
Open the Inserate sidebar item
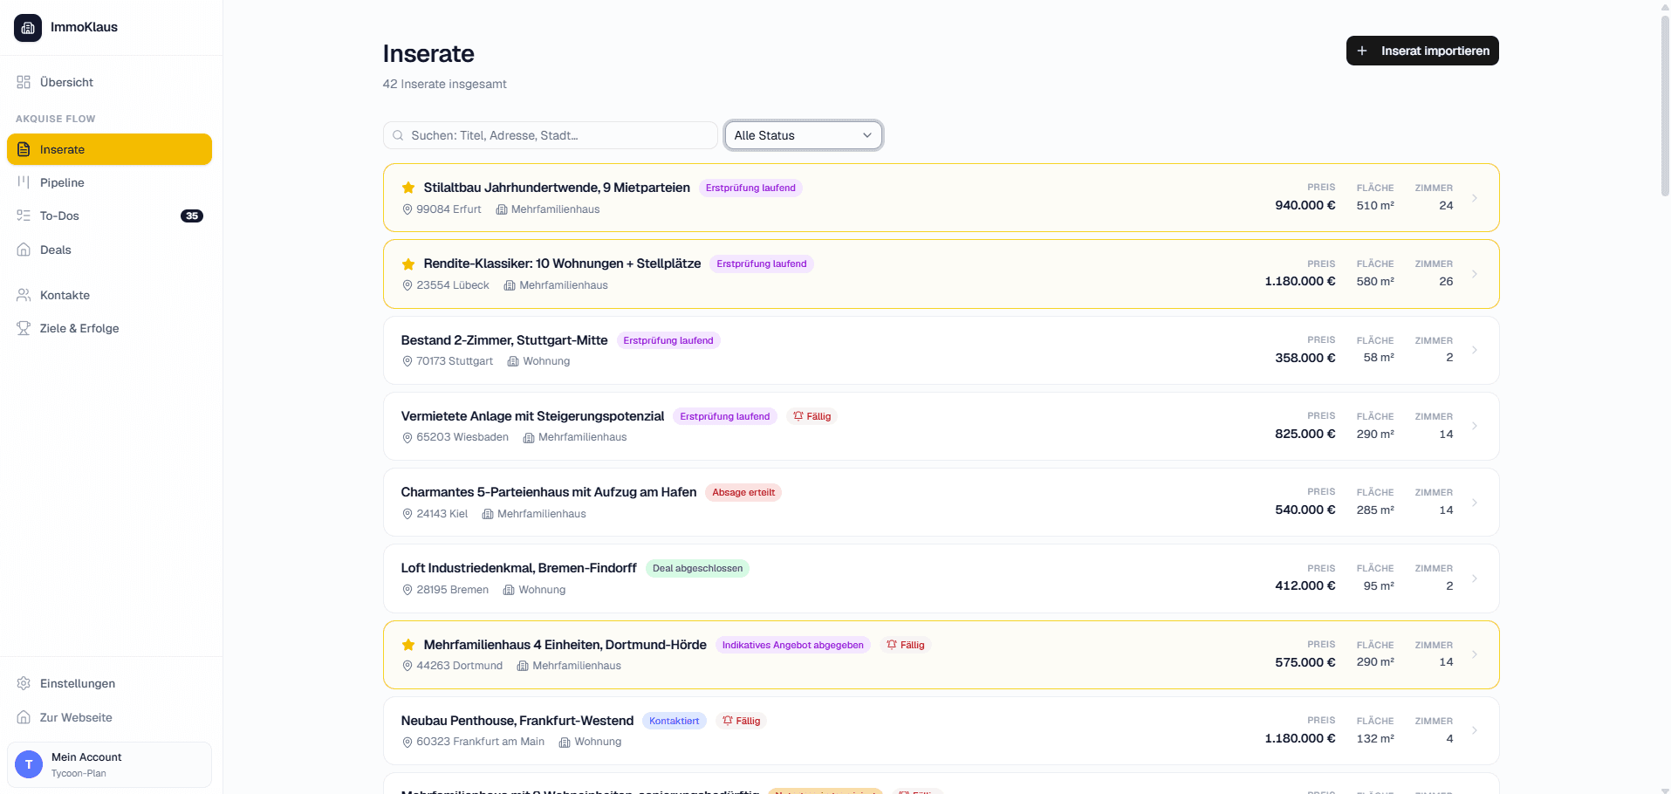pos(110,149)
